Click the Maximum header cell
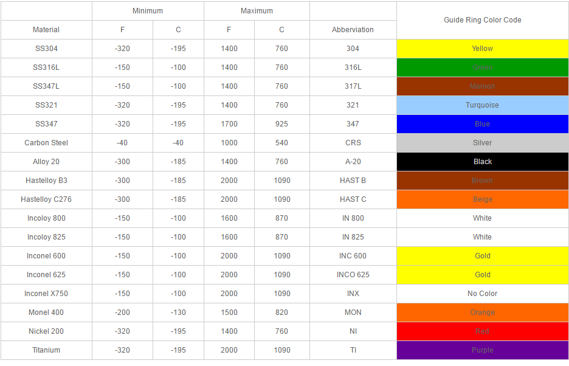Image resolution: width=569 pixels, height=366 pixels. (257, 11)
